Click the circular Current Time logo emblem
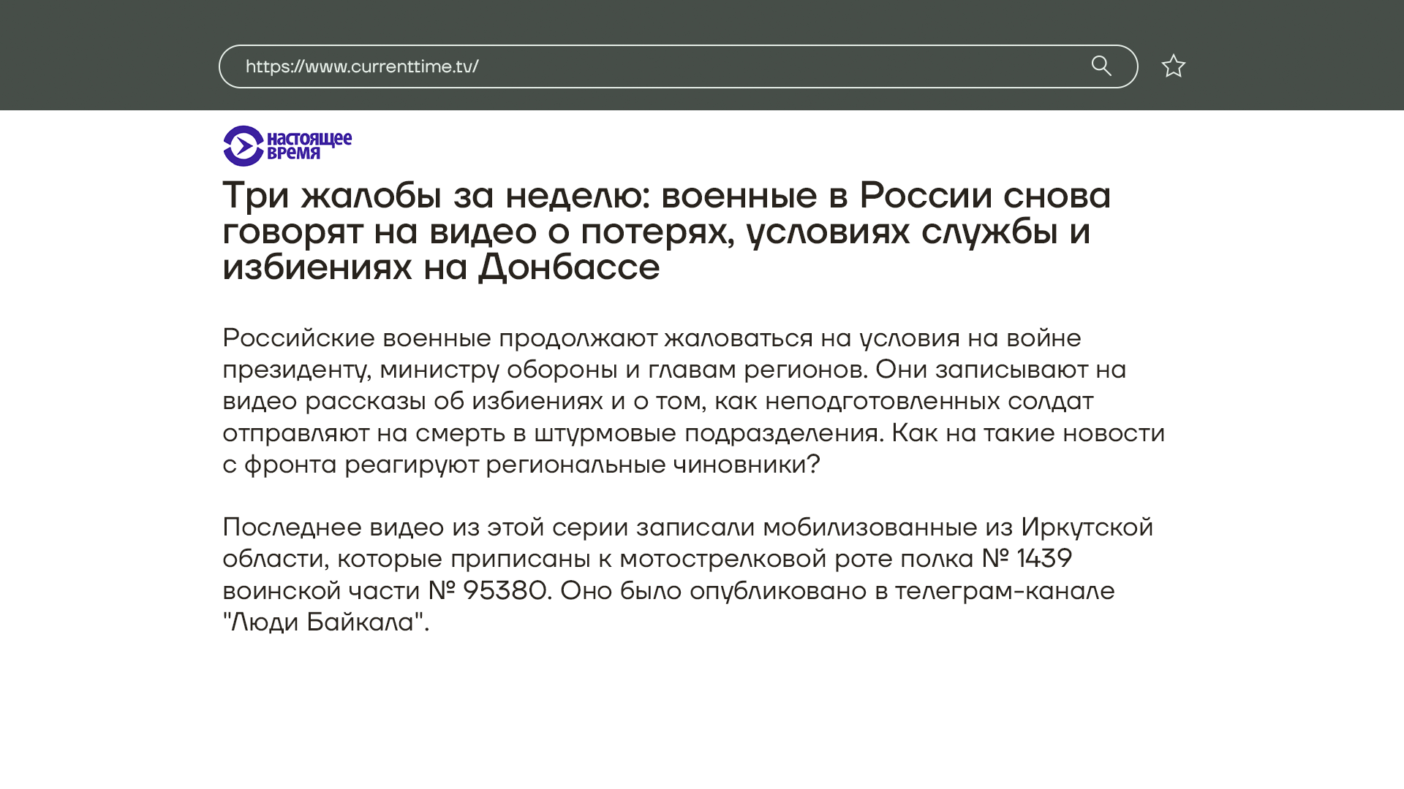Viewport: 1404px width, 789px height. [x=244, y=146]
